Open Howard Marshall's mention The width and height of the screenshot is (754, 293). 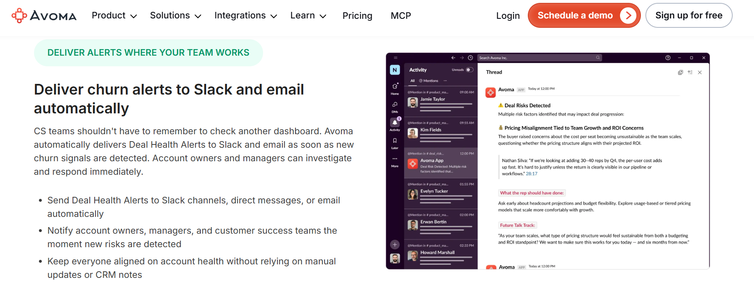tap(441, 255)
